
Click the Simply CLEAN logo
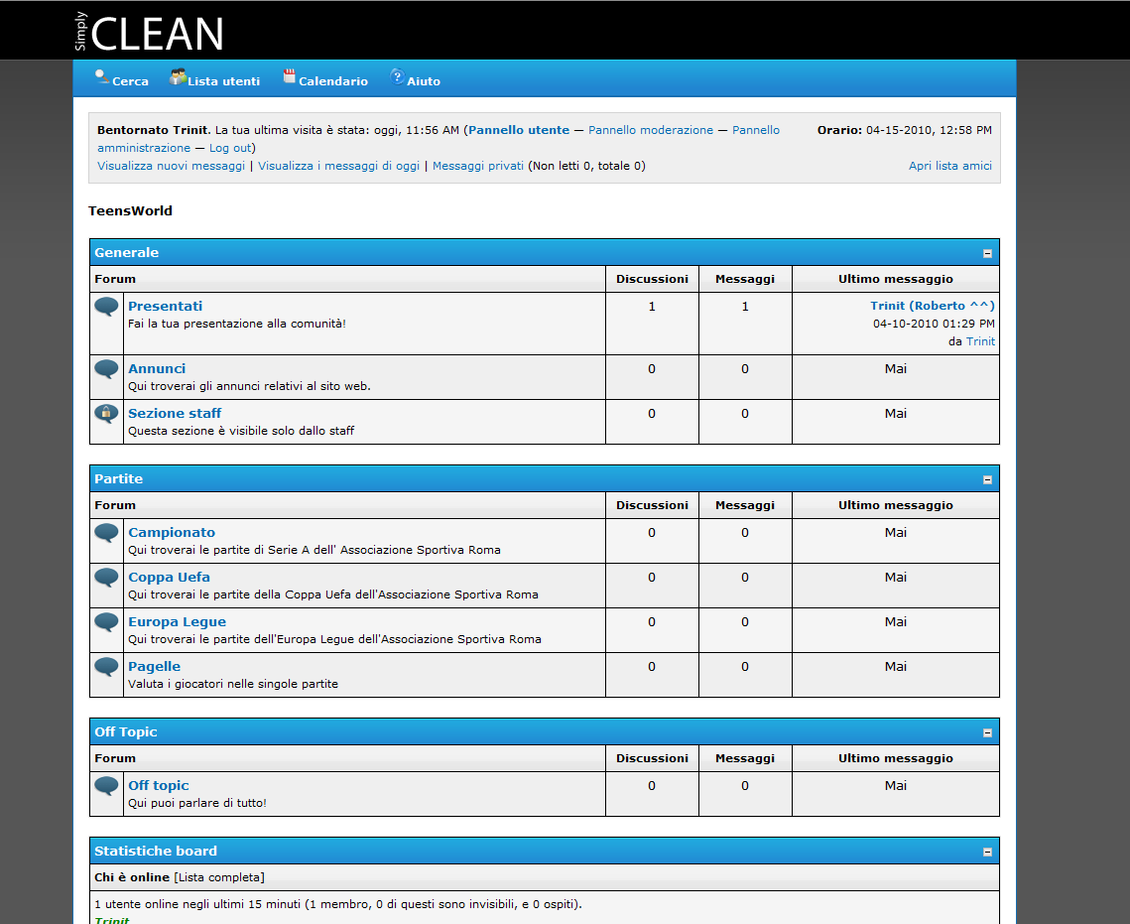pyautogui.click(x=149, y=32)
